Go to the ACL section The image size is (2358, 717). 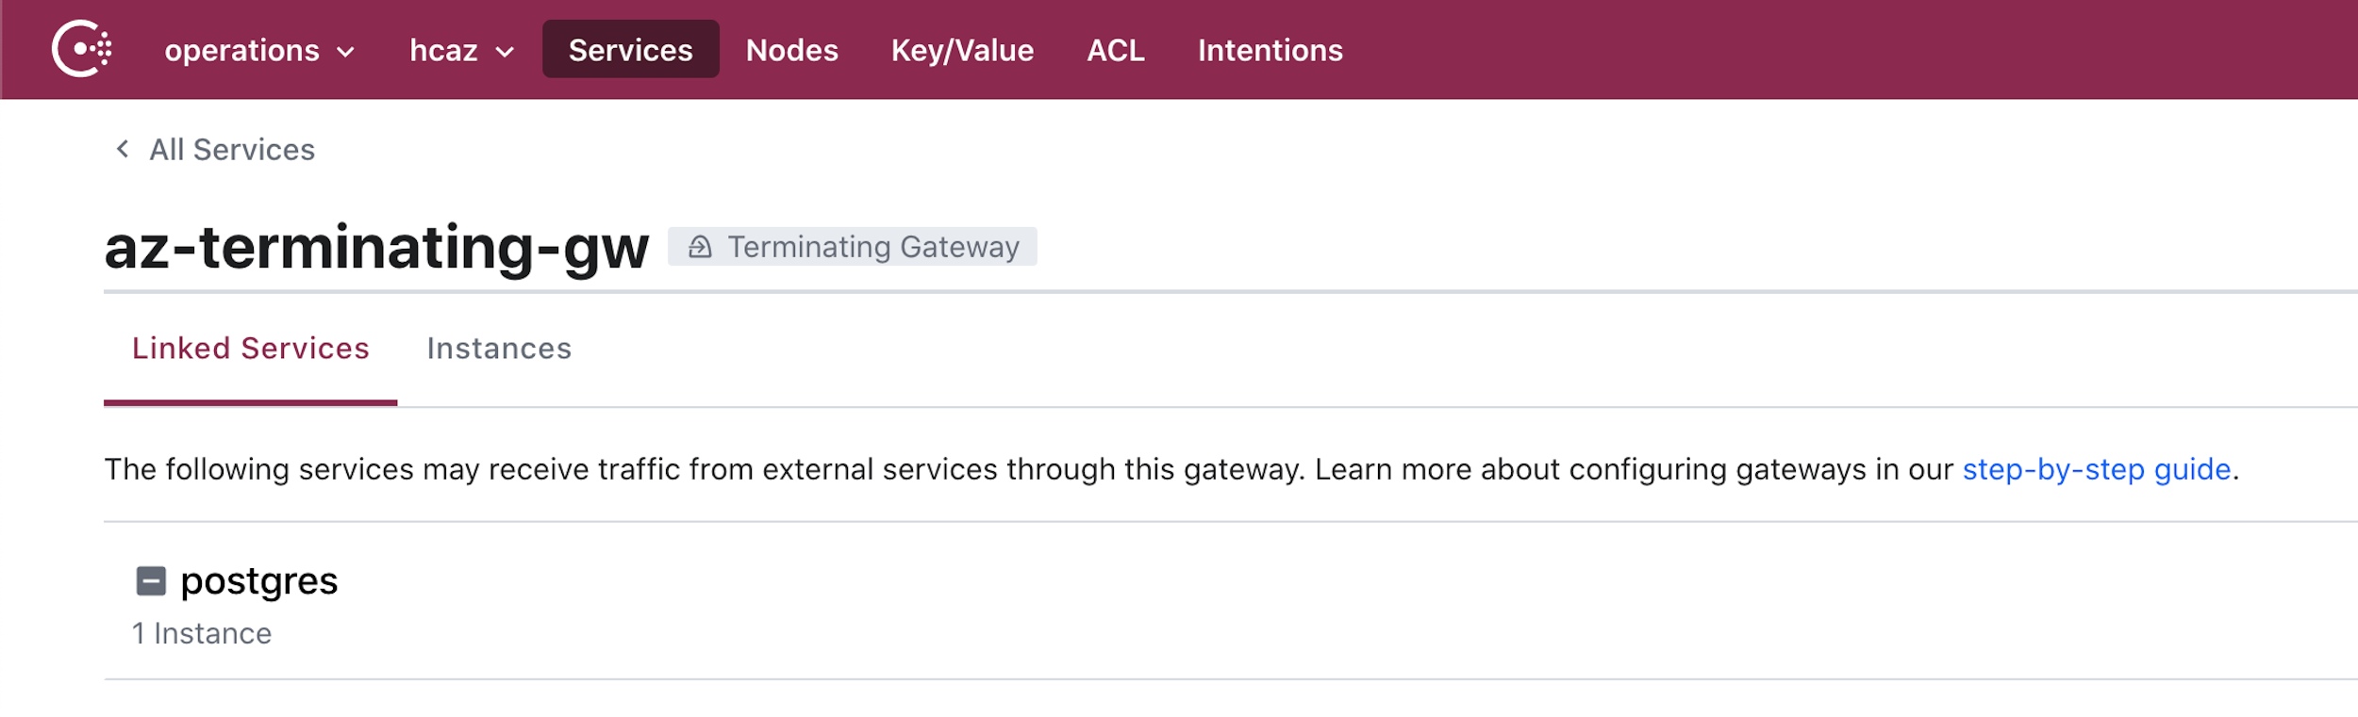1116,50
